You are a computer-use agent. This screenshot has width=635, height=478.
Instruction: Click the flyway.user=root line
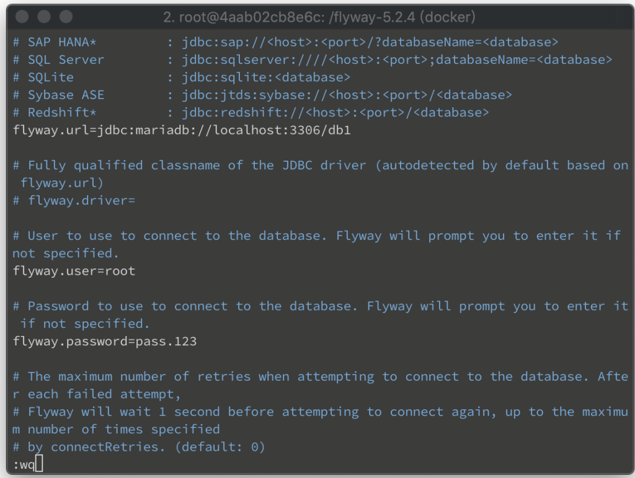click(74, 271)
